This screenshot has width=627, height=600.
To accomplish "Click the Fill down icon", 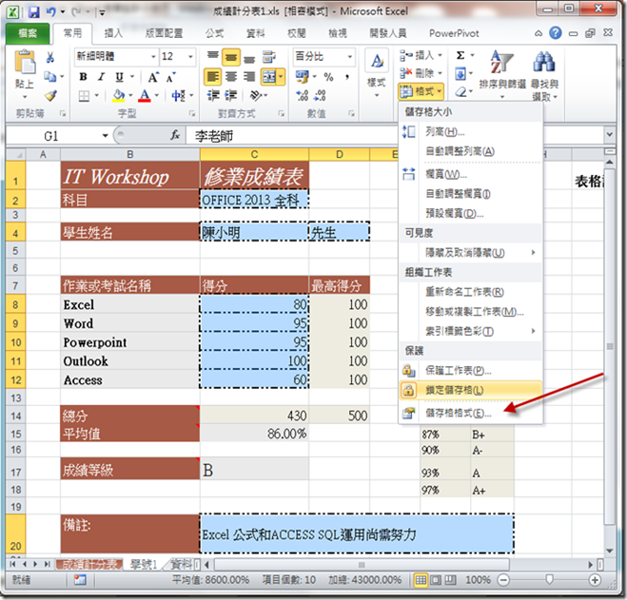I will pos(460,73).
